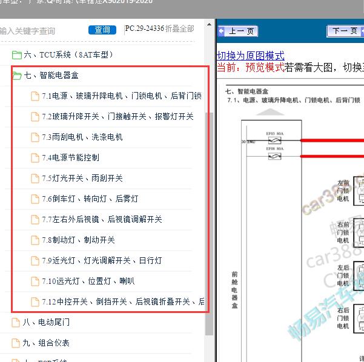Click the EF08 80A fuse symbol

click(x=274, y=156)
